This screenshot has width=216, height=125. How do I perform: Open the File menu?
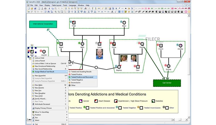click(32, 5)
